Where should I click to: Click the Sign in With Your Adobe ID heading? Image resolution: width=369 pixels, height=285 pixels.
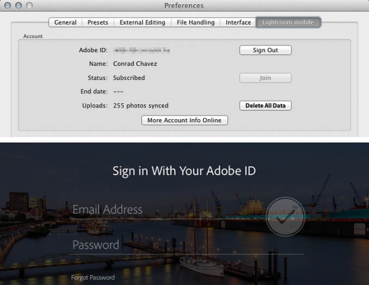click(x=184, y=171)
